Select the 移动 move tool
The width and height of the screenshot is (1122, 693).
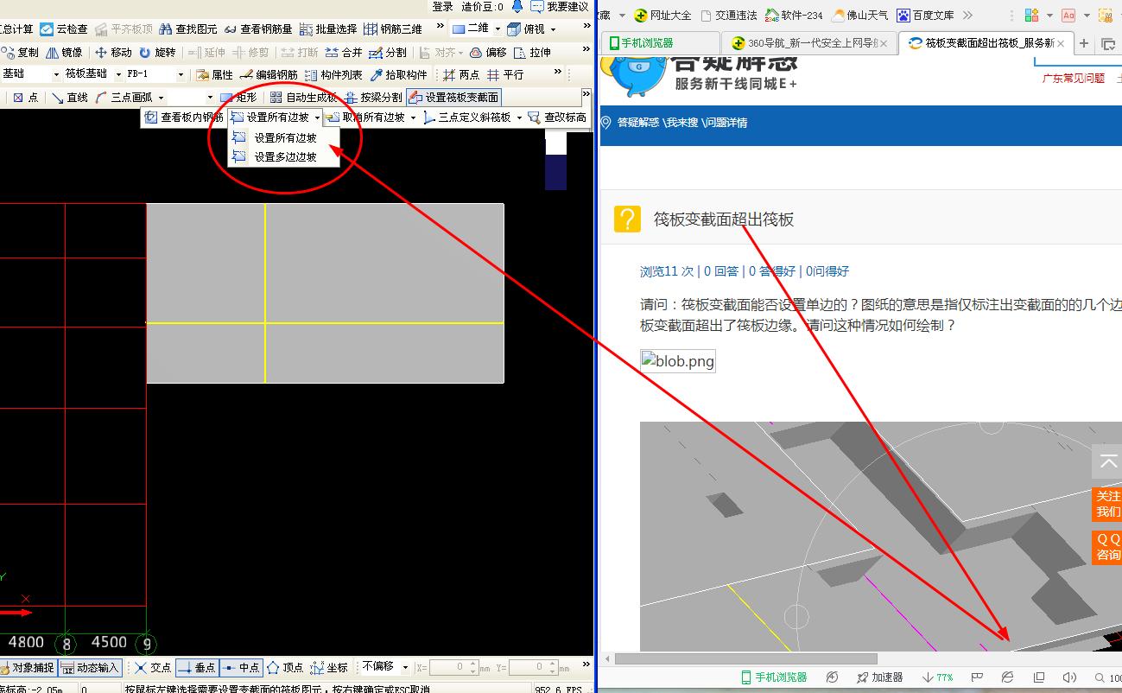(x=113, y=53)
